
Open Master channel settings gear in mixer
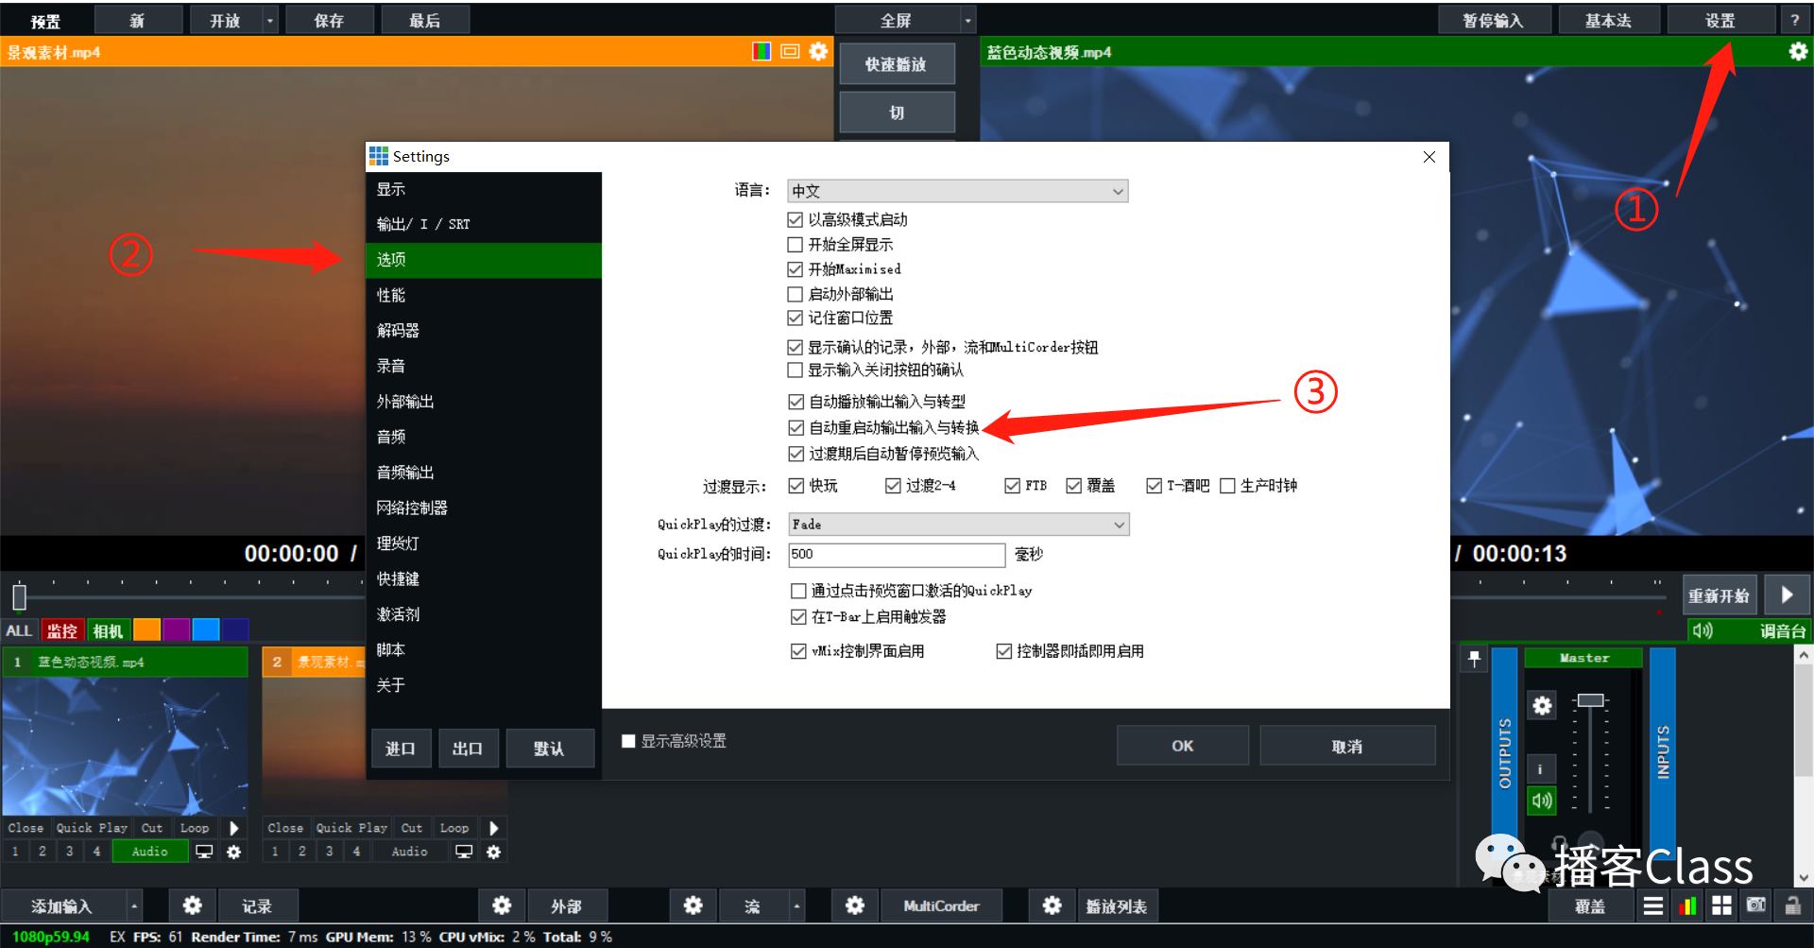point(1540,705)
